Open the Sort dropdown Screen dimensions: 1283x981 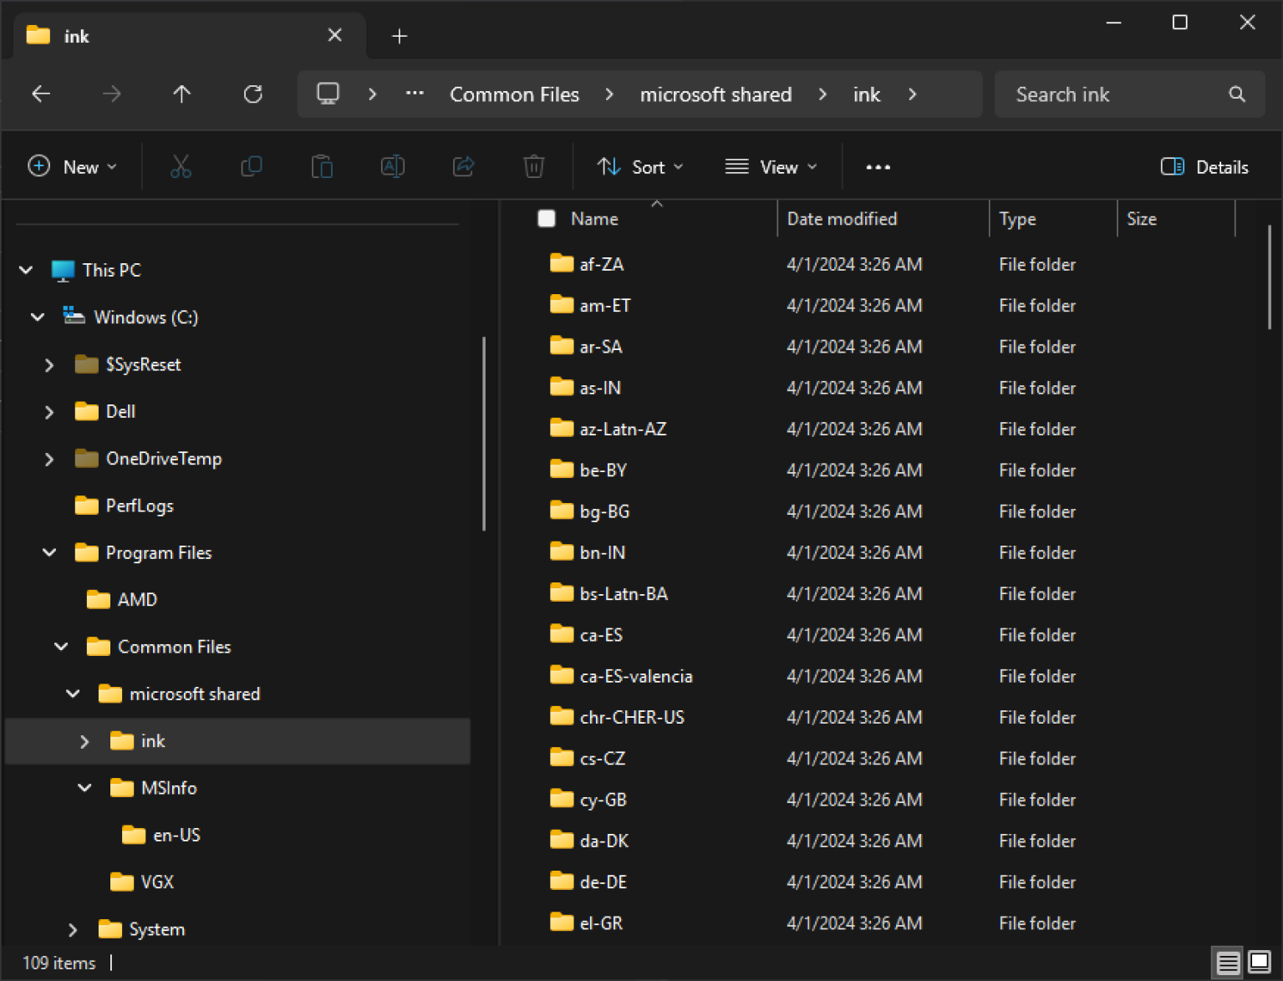pyautogui.click(x=639, y=166)
